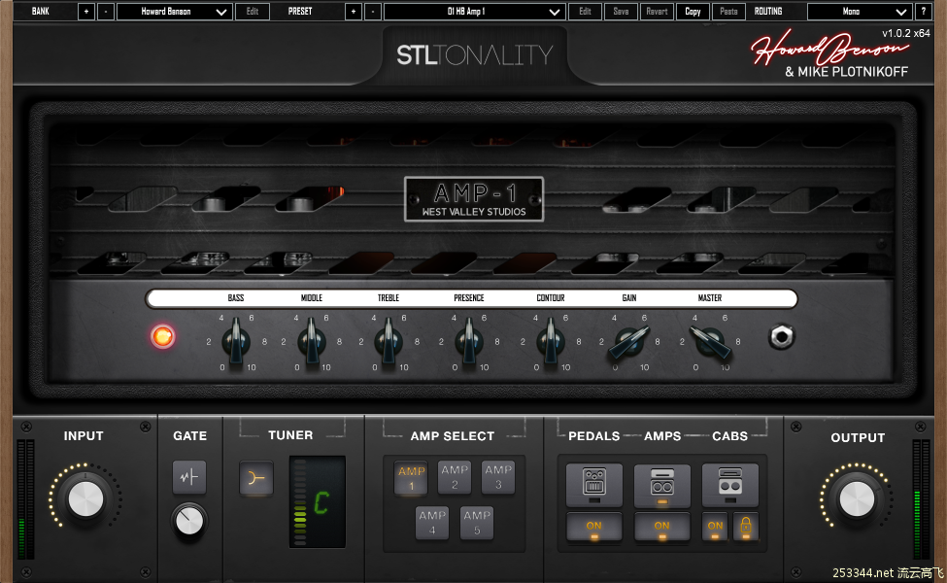This screenshot has height=583, width=947.
Task: Turn pedals ON switch off
Action: click(594, 527)
